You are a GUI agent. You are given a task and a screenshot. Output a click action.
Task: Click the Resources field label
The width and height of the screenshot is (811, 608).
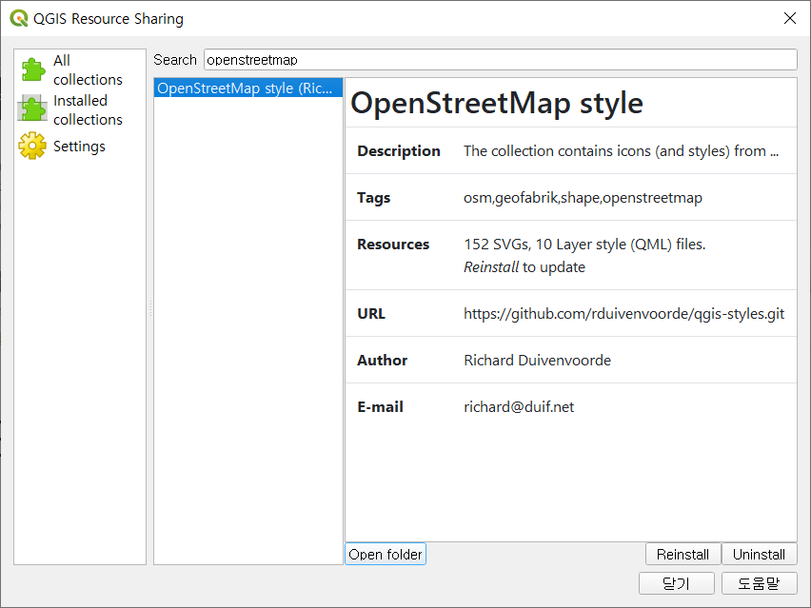click(x=393, y=244)
